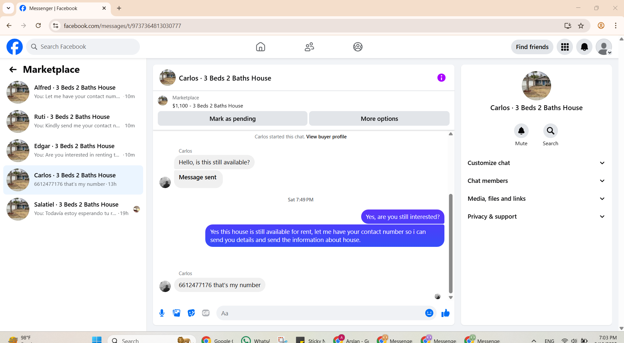Open Salatiel's 3 Beds 2 Baths conversation
624x343 pixels.
(x=73, y=209)
